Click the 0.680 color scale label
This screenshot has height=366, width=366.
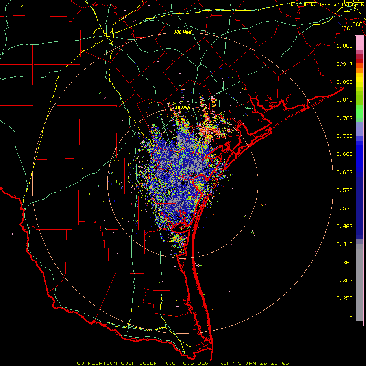click(344, 154)
